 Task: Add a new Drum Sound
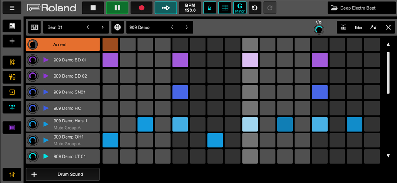coord(63,174)
